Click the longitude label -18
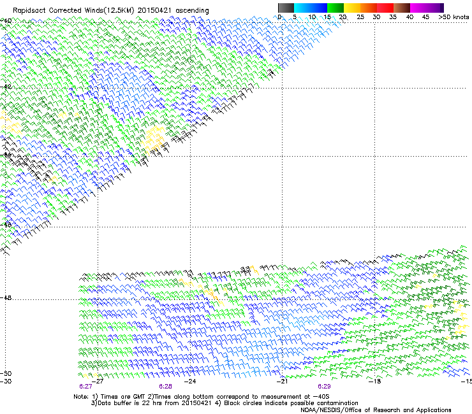472x414 pixels. click(374, 382)
